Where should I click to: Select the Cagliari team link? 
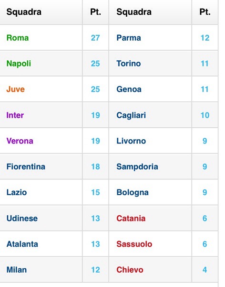(131, 115)
